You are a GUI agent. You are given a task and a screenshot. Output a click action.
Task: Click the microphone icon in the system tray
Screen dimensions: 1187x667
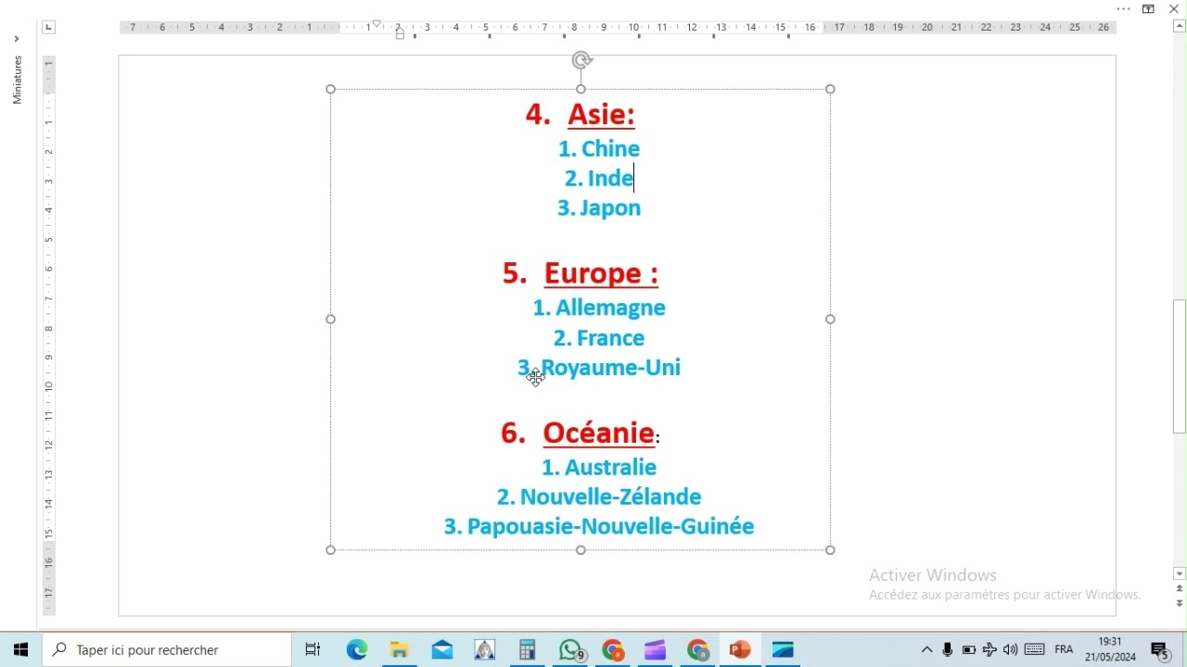[x=948, y=650]
